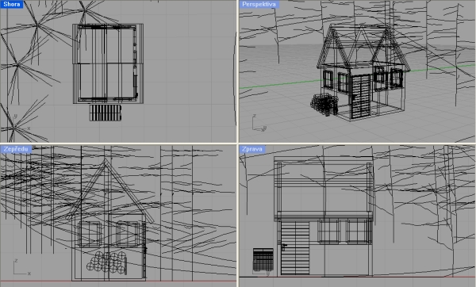Select the Perspektiva viewport title label
The height and width of the screenshot is (287, 476).
(x=259, y=4)
